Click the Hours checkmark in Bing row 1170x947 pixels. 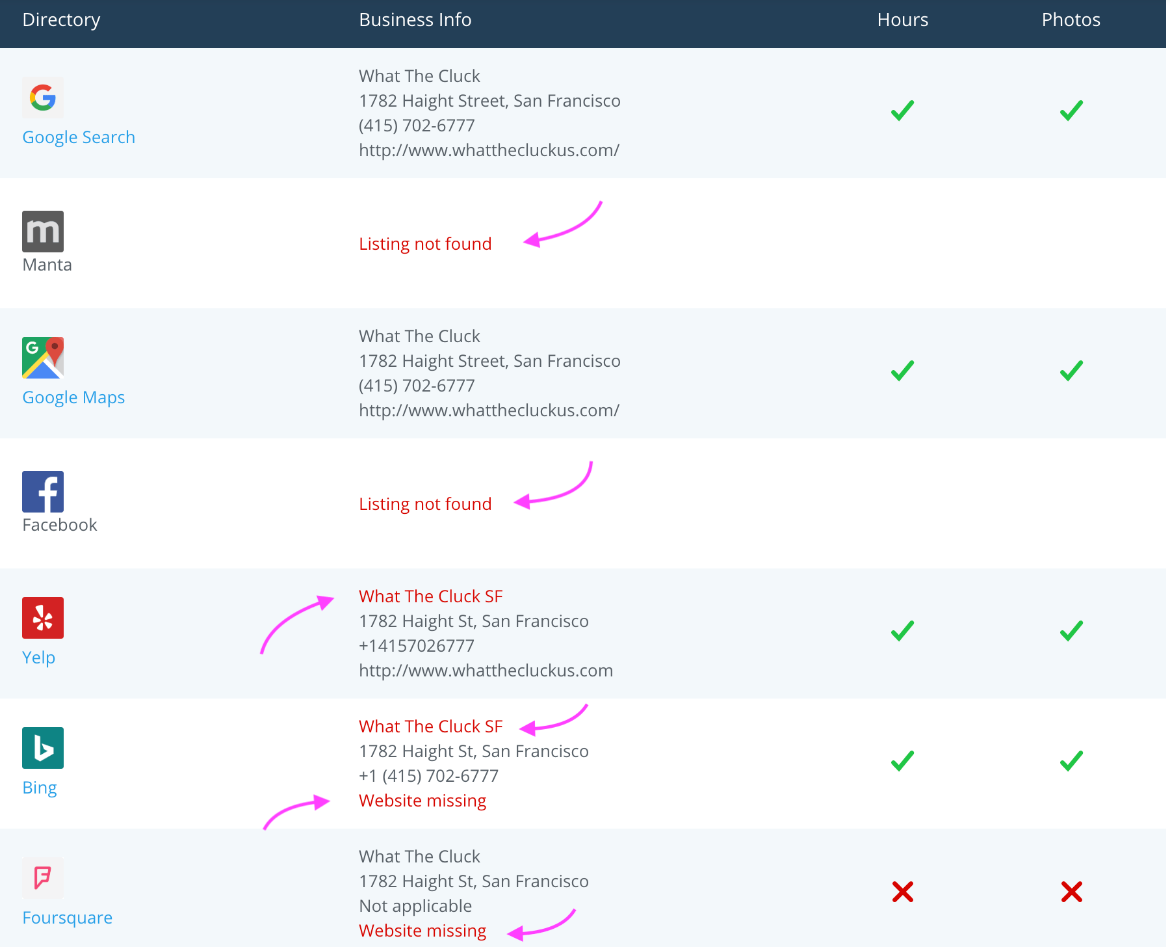[x=903, y=761]
